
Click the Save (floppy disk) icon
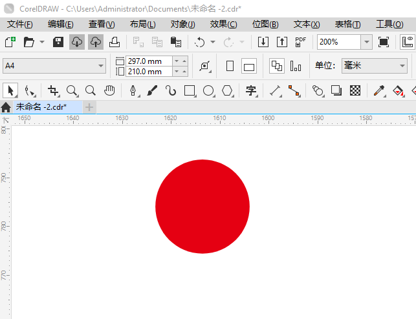pyautogui.click(x=58, y=42)
